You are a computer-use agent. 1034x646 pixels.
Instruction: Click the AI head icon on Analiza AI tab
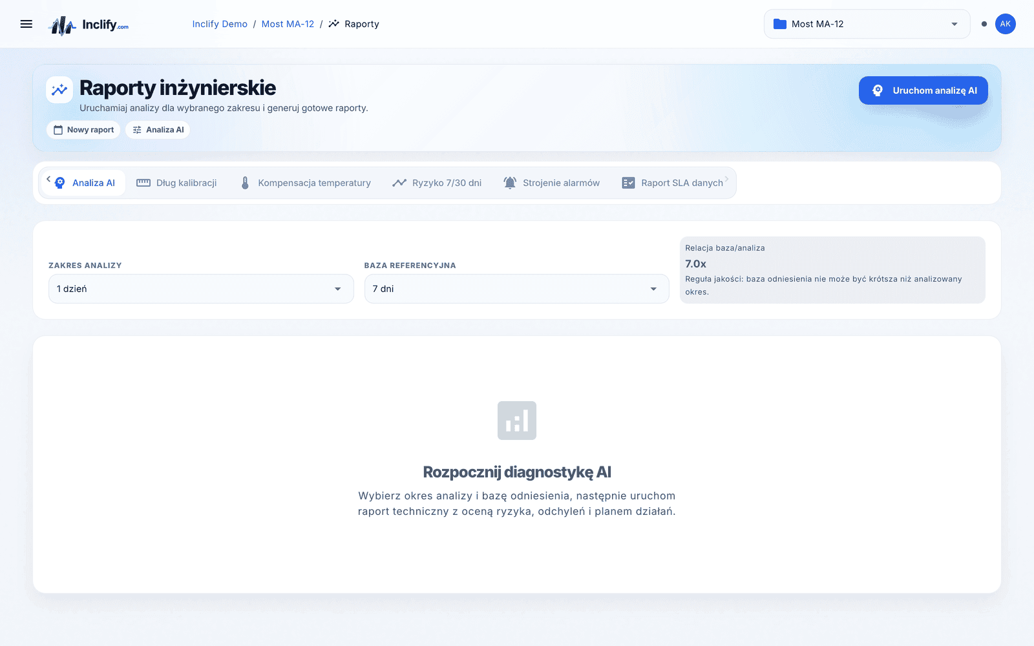(60, 183)
